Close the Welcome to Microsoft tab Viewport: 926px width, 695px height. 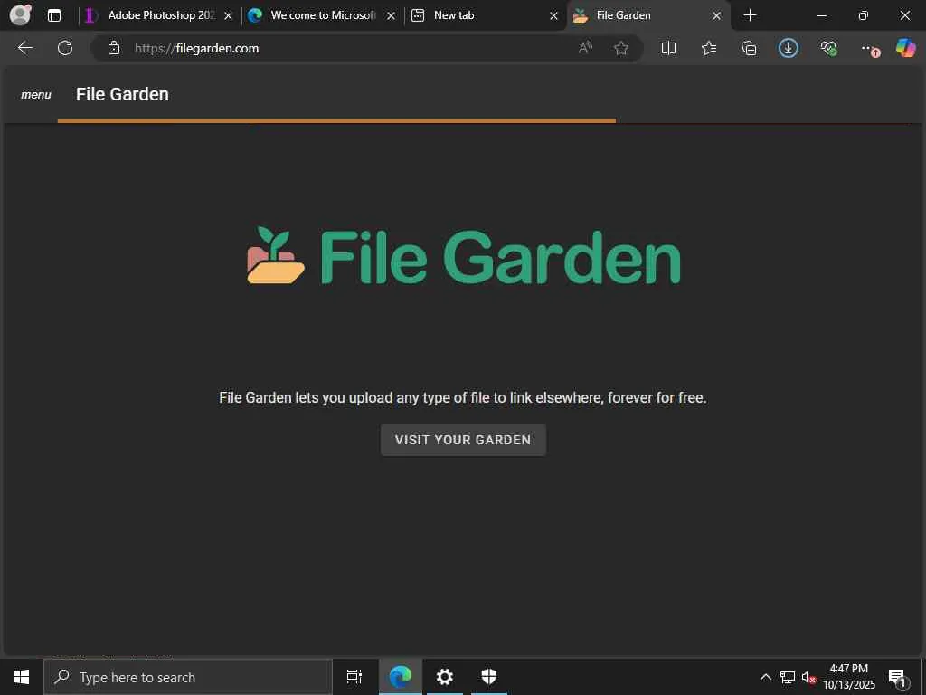coord(391,16)
